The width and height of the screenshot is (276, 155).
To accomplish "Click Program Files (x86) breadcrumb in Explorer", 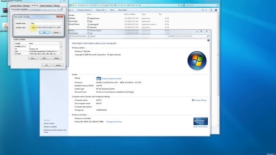I will (x=110, y=5).
